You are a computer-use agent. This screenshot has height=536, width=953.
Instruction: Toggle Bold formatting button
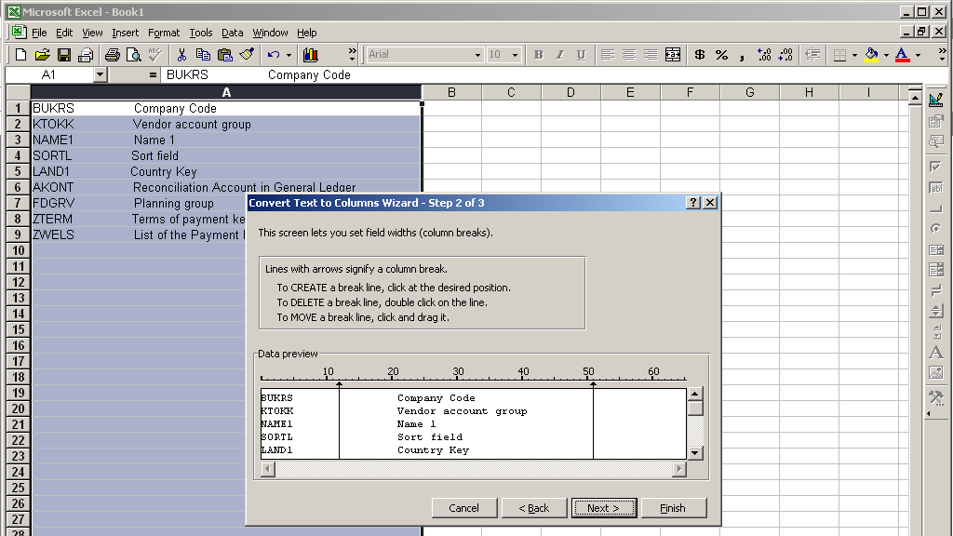pos(538,55)
